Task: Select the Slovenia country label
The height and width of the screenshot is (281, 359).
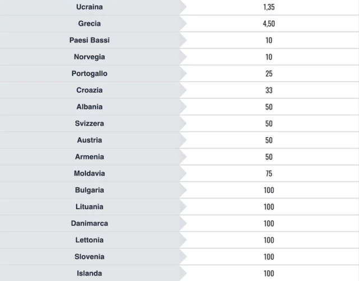Action: tap(90, 257)
